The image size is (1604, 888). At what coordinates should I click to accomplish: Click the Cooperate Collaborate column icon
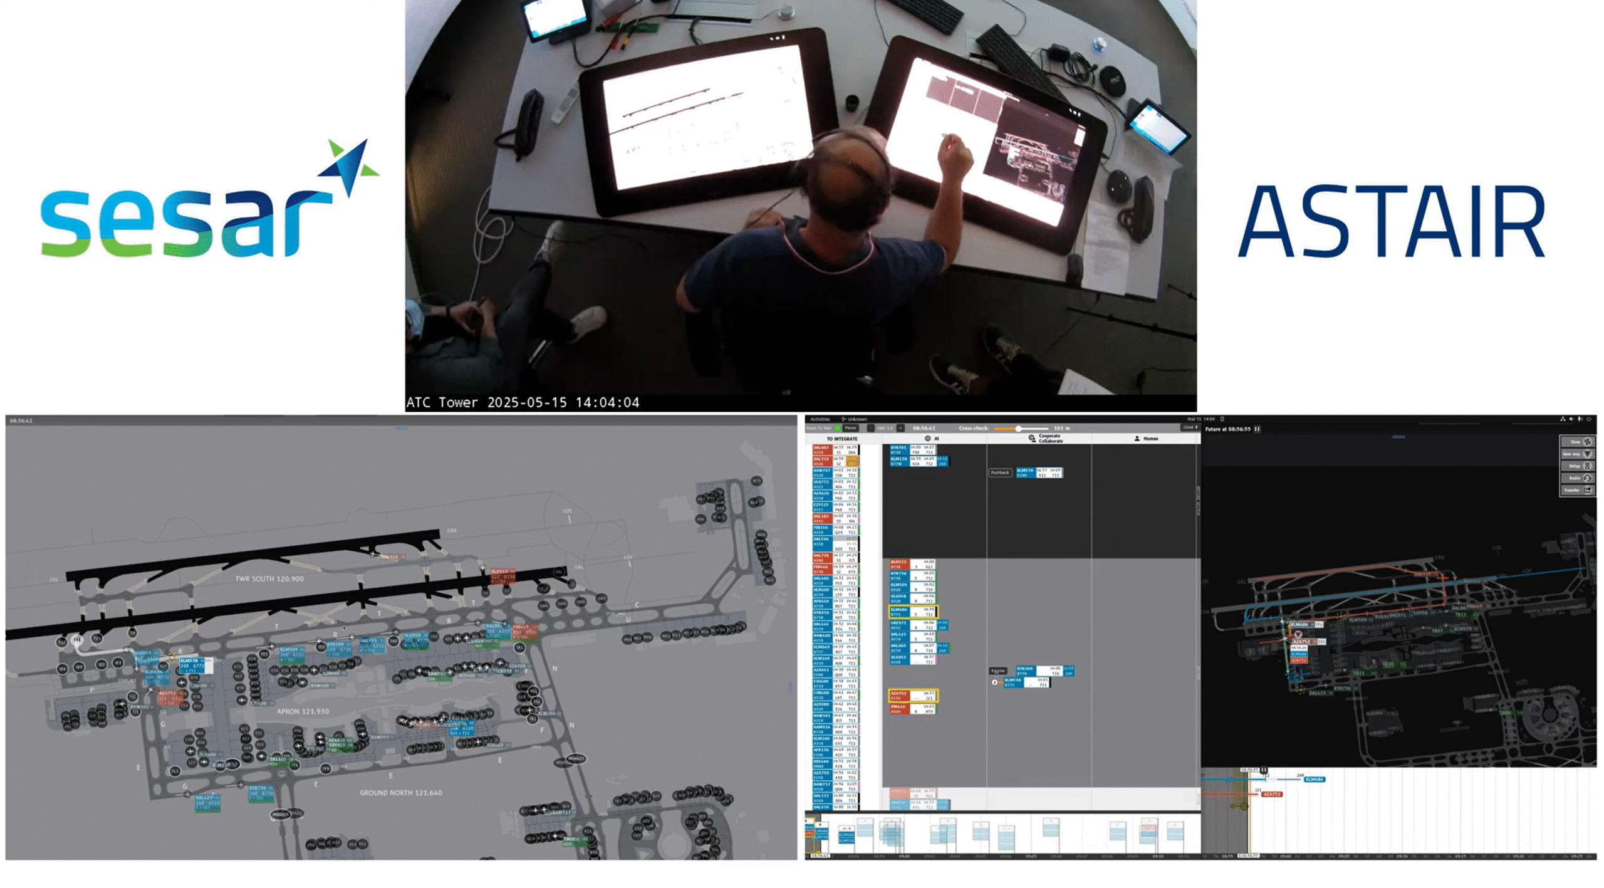[x=1031, y=439]
